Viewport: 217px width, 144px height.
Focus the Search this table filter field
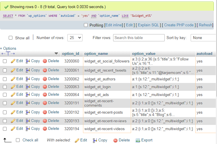139,38
